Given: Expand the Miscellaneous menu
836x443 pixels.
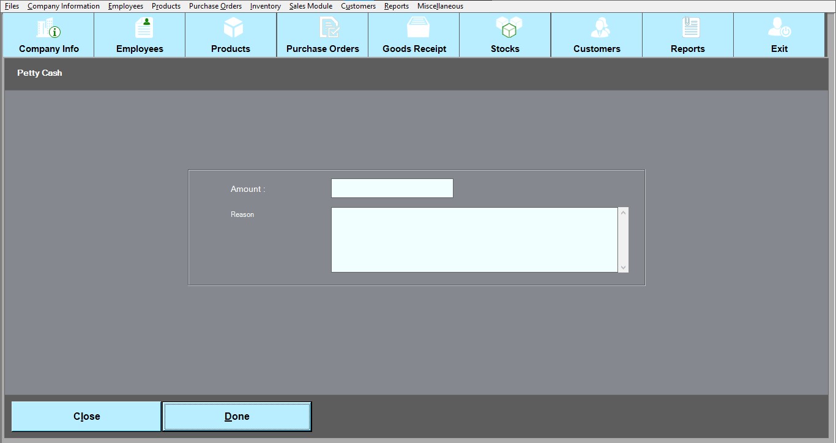Looking at the screenshot, I should coord(440,6).
